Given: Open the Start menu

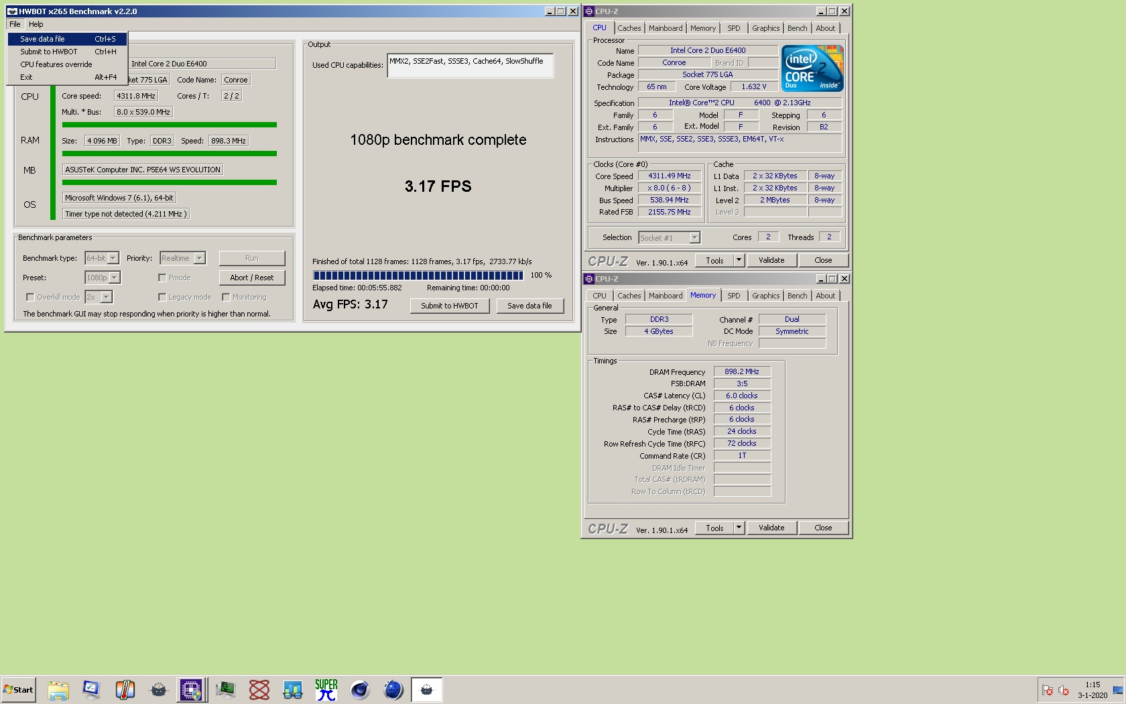Looking at the screenshot, I should pyautogui.click(x=19, y=690).
